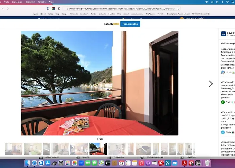Click the 8,7 review score badge

coord(223,34)
